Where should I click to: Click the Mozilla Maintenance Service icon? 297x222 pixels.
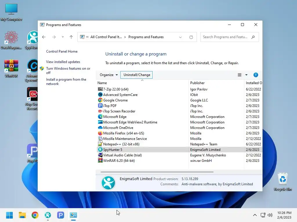pyautogui.click(x=100, y=138)
